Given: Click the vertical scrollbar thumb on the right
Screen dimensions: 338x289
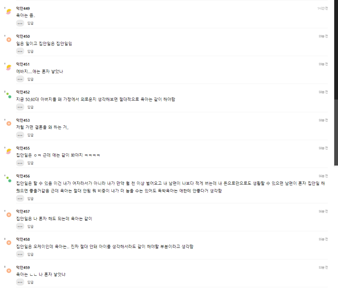Looking at the screenshot, I should (x=336, y=132).
